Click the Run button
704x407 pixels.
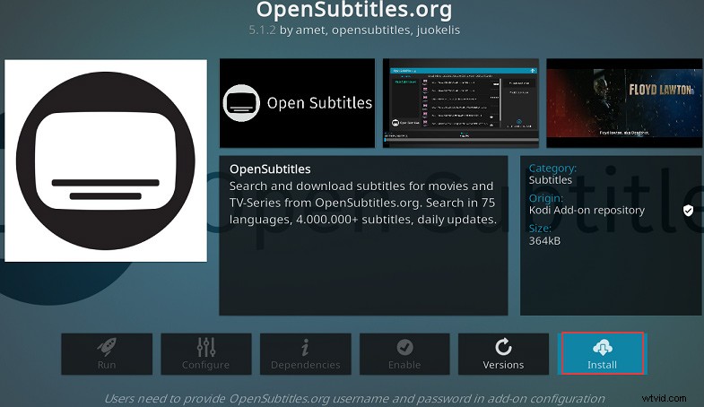(107, 353)
